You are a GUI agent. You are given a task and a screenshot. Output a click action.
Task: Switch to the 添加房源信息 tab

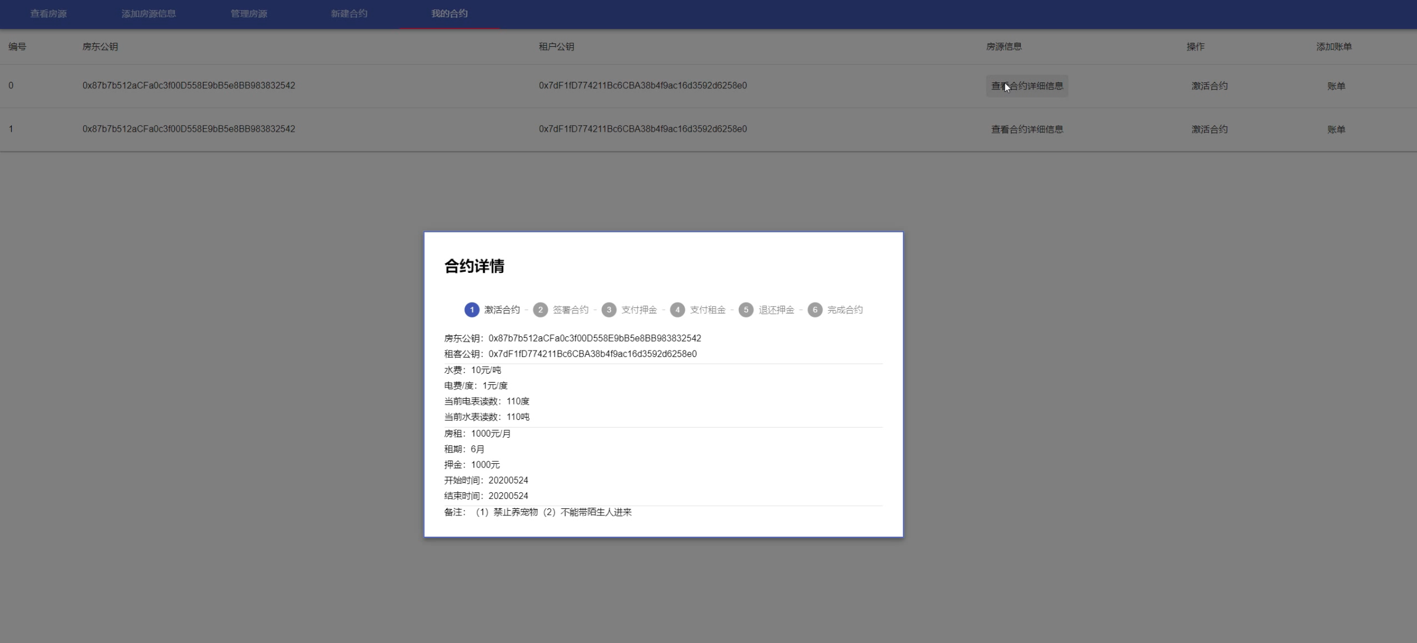point(148,14)
